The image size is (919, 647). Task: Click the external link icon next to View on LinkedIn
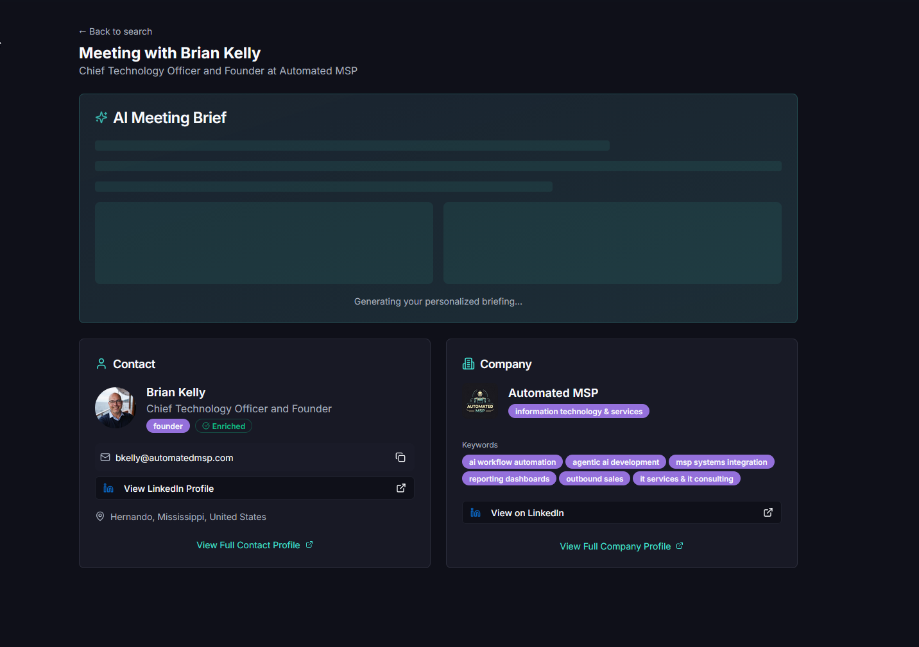coord(768,512)
